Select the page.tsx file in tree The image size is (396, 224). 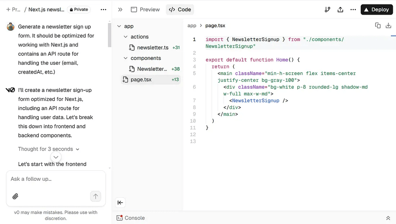[151, 80]
